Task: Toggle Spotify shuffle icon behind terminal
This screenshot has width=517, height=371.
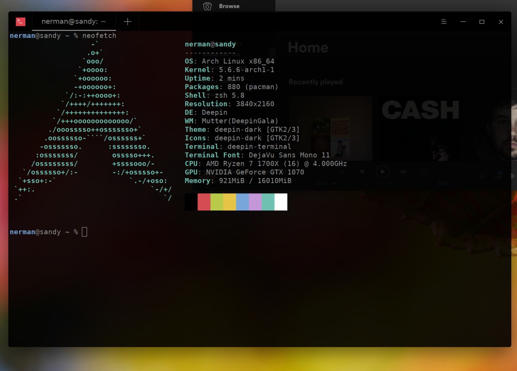Action: click(x=341, y=172)
